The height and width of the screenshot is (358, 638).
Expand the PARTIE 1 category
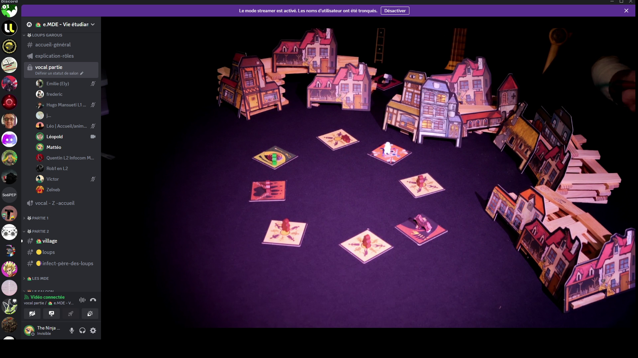(x=40, y=218)
